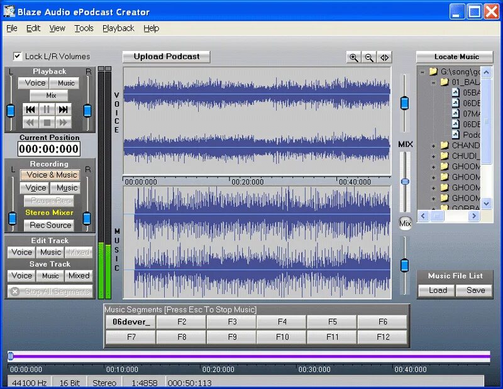Click the Stop All Segments circle icon

click(14, 290)
